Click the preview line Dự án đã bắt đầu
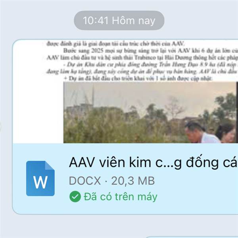This screenshot has width=238, height=238. pyautogui.click(x=137, y=79)
